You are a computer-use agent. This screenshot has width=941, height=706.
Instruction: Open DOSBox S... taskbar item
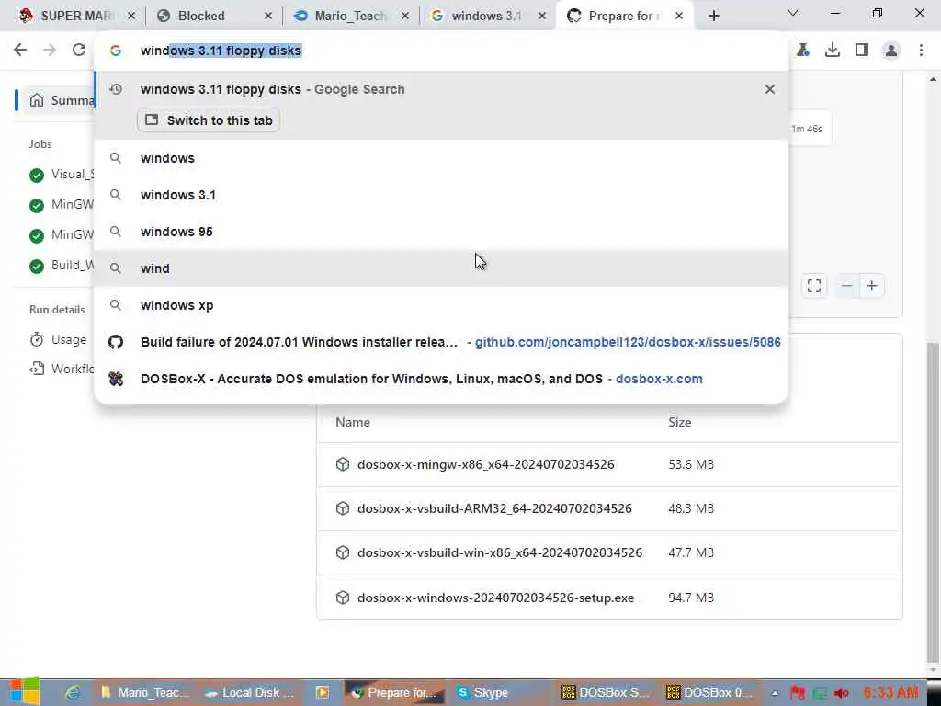coord(605,692)
